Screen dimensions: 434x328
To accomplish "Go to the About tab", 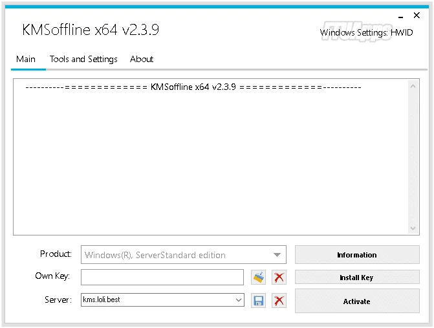I will point(142,60).
